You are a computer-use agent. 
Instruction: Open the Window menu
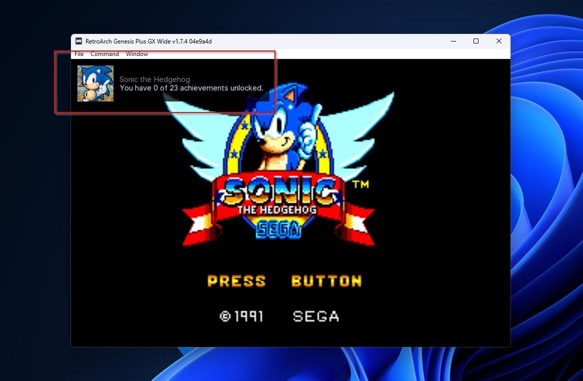tap(136, 54)
